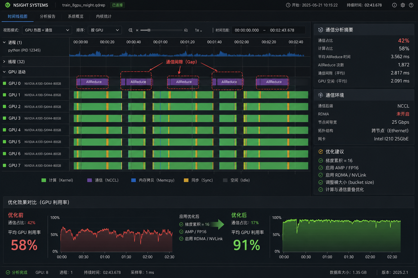
Task: Click 数据库大小: 1.35 GB in status bar
Action: click(348, 272)
